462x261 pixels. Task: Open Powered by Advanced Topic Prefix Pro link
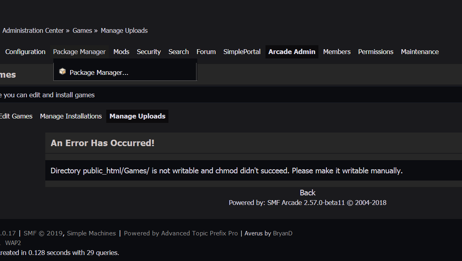[x=181, y=233]
